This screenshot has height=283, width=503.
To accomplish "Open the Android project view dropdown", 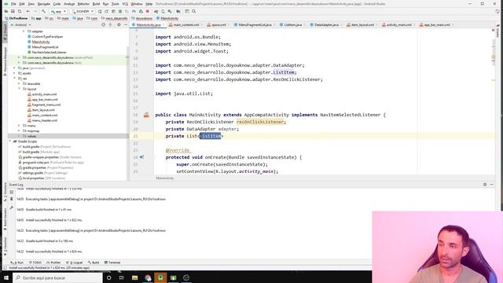I will pyautogui.click(x=21, y=24).
